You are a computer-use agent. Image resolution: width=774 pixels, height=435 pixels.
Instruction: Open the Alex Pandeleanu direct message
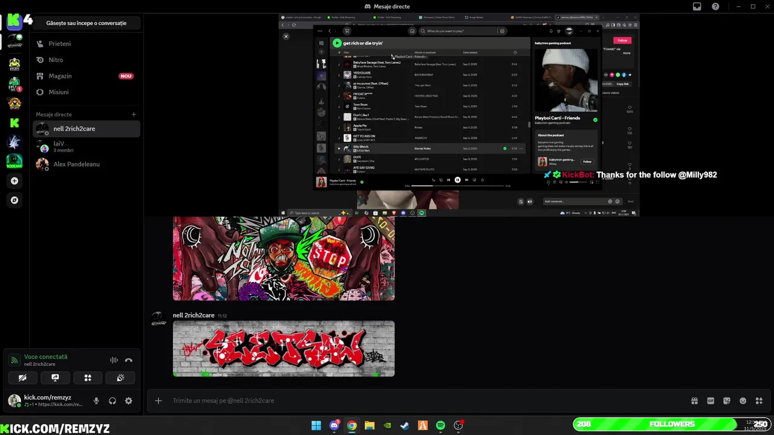(x=86, y=164)
